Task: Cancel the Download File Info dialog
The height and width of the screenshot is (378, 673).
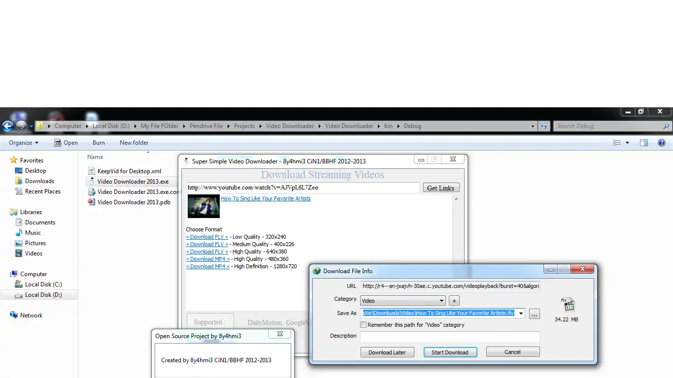Action: tap(513, 352)
